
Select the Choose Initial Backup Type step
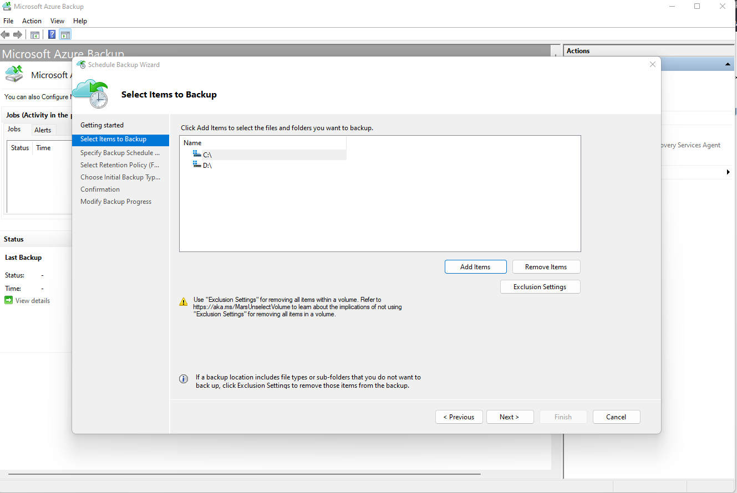(120, 177)
